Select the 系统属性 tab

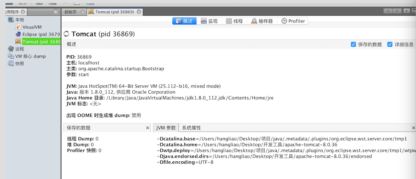(x=191, y=128)
